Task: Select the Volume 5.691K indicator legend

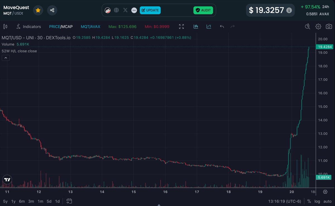Action: [x=16, y=44]
